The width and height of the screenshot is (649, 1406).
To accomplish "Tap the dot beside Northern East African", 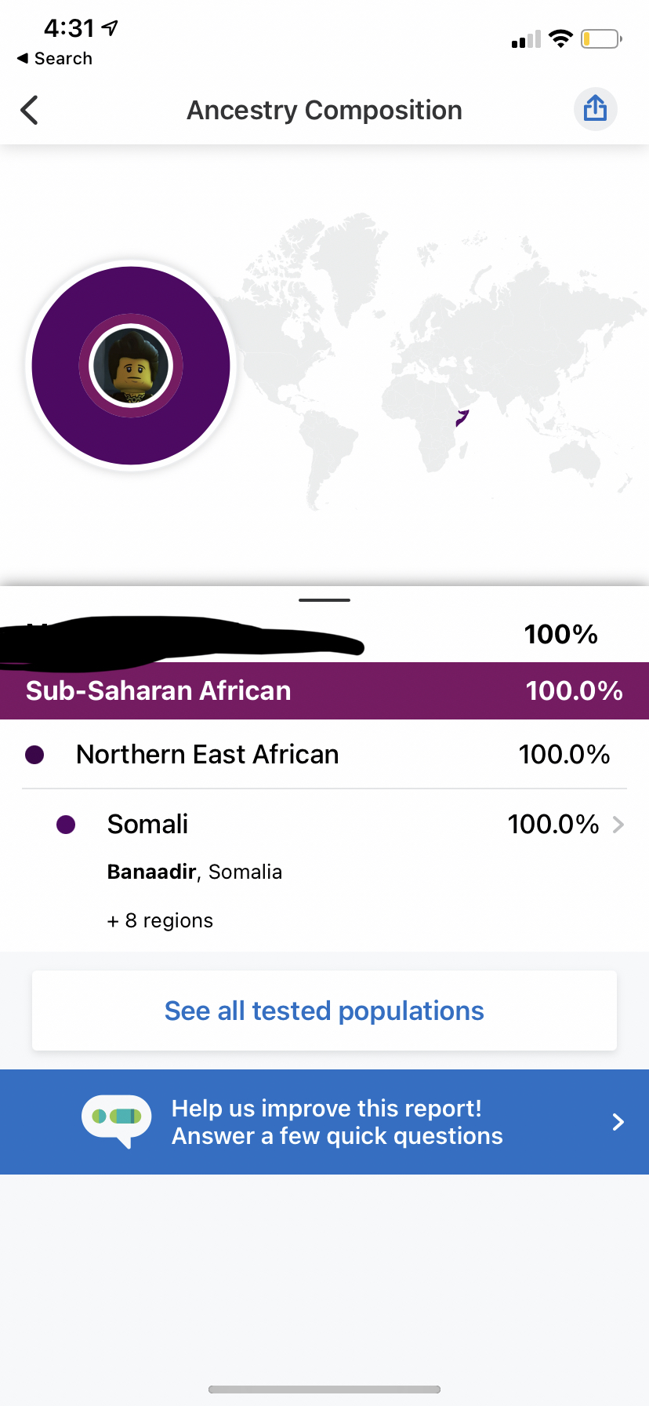I will [34, 755].
